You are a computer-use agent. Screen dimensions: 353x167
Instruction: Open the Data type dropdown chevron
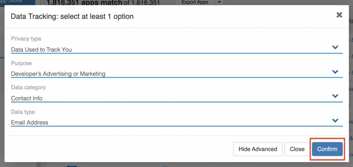tap(335, 120)
